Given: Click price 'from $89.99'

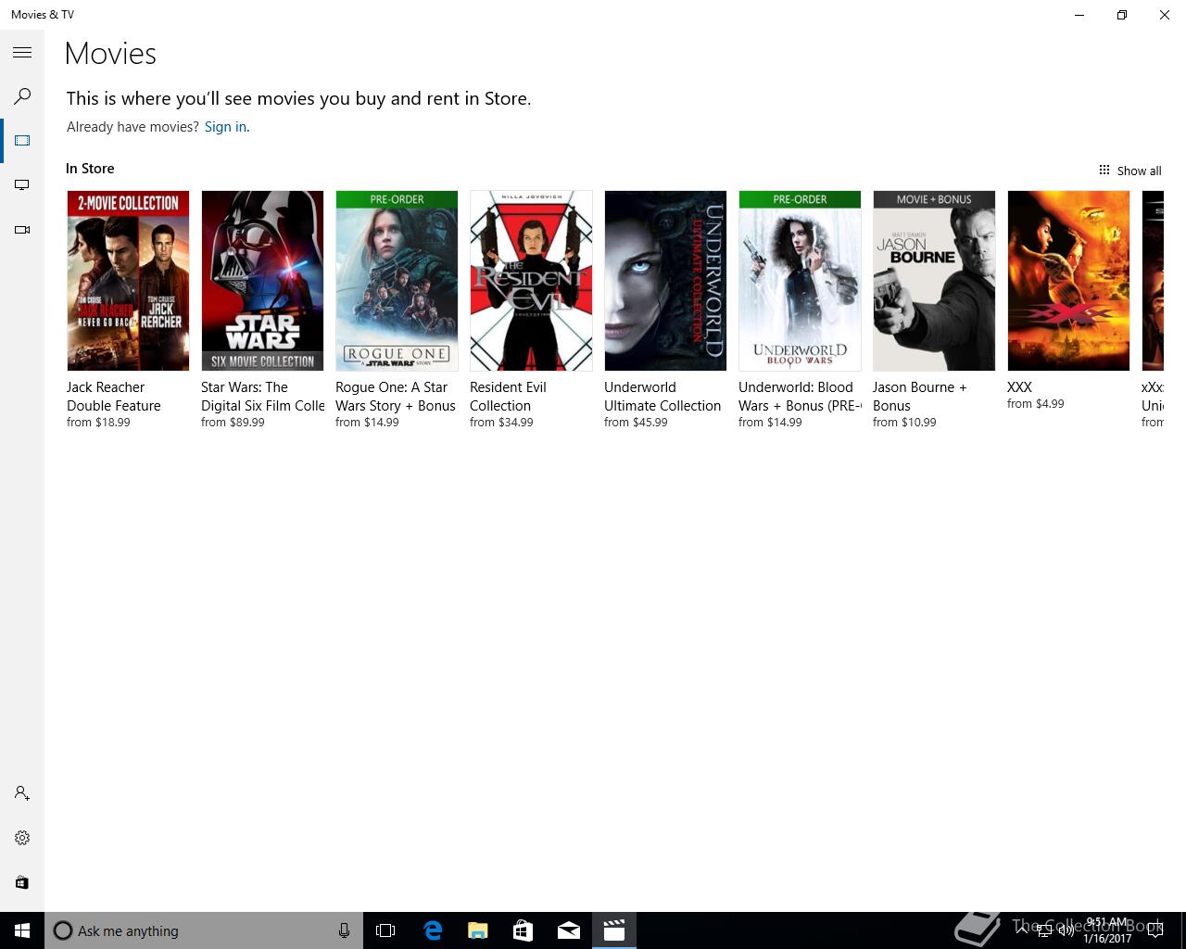Looking at the screenshot, I should 233,423.
